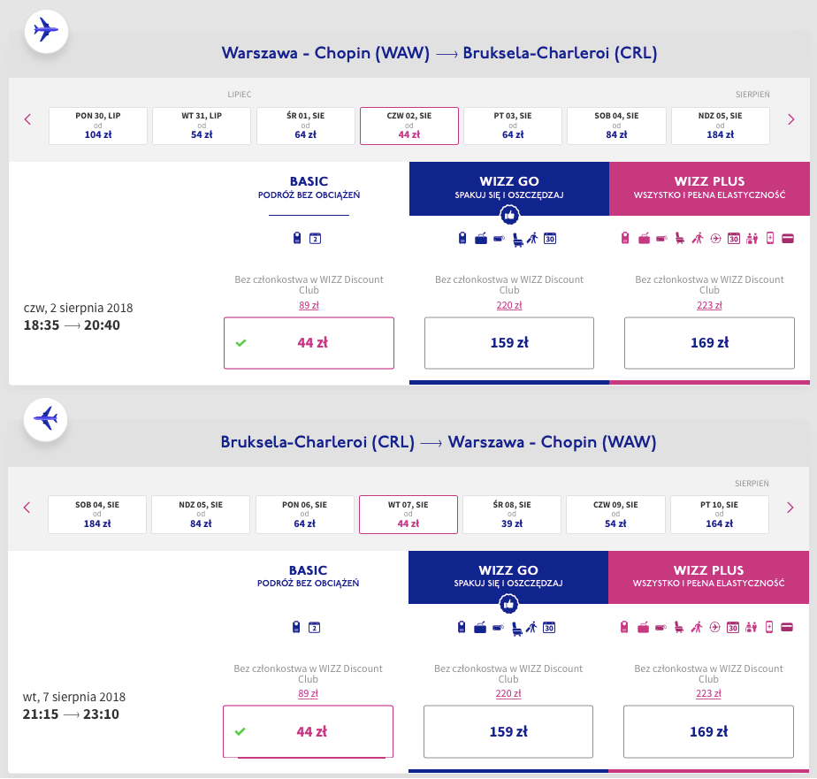Click outbound WIZZ GO cabin bag icon
Image resolution: width=817 pixels, height=779 pixels.
pyautogui.click(x=462, y=238)
